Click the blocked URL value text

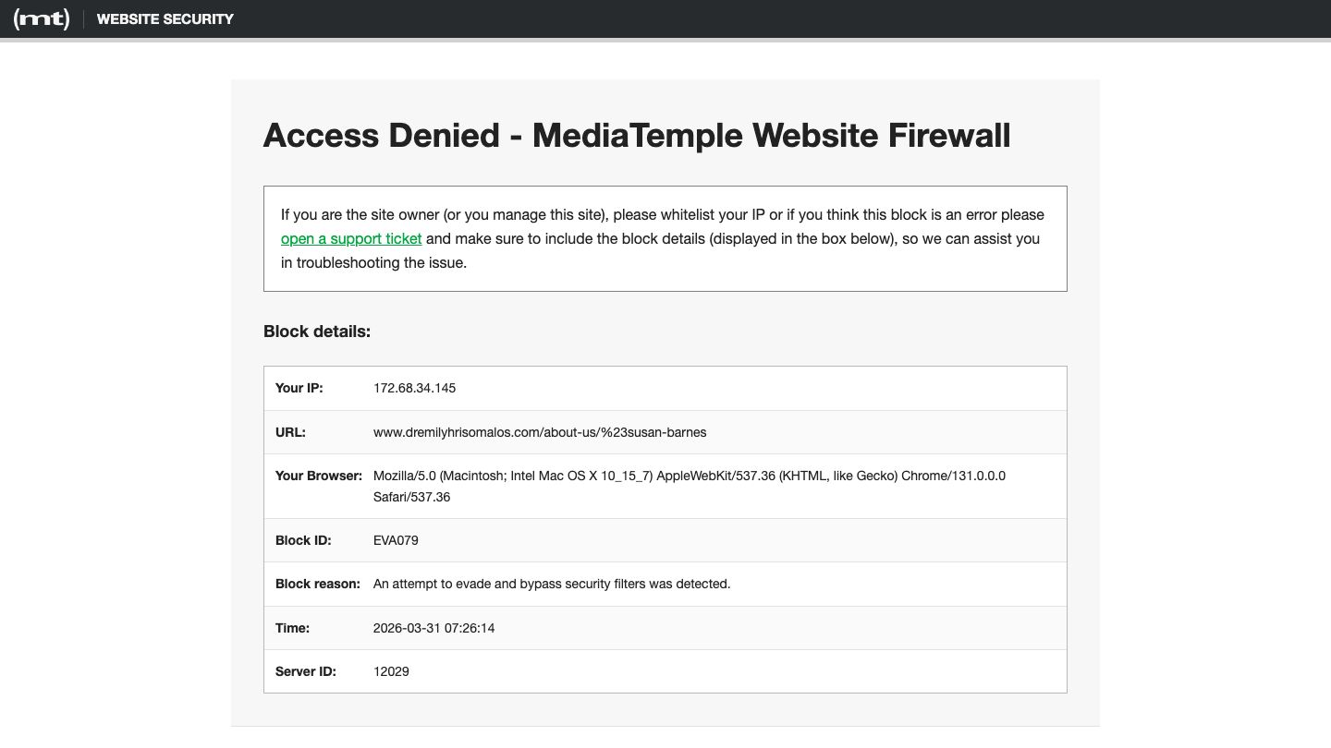click(540, 432)
